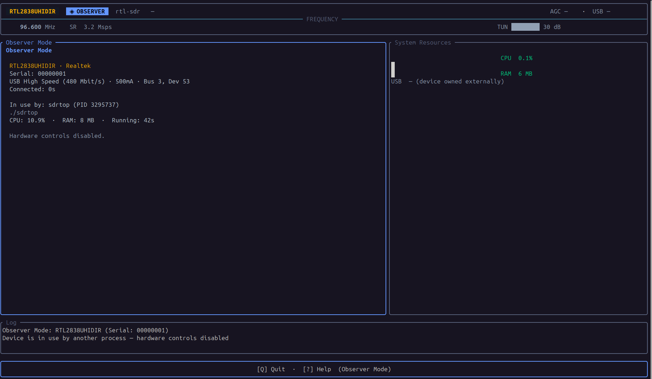652x379 pixels.
Task: Click the 30 dB gain value
Action: click(x=552, y=27)
